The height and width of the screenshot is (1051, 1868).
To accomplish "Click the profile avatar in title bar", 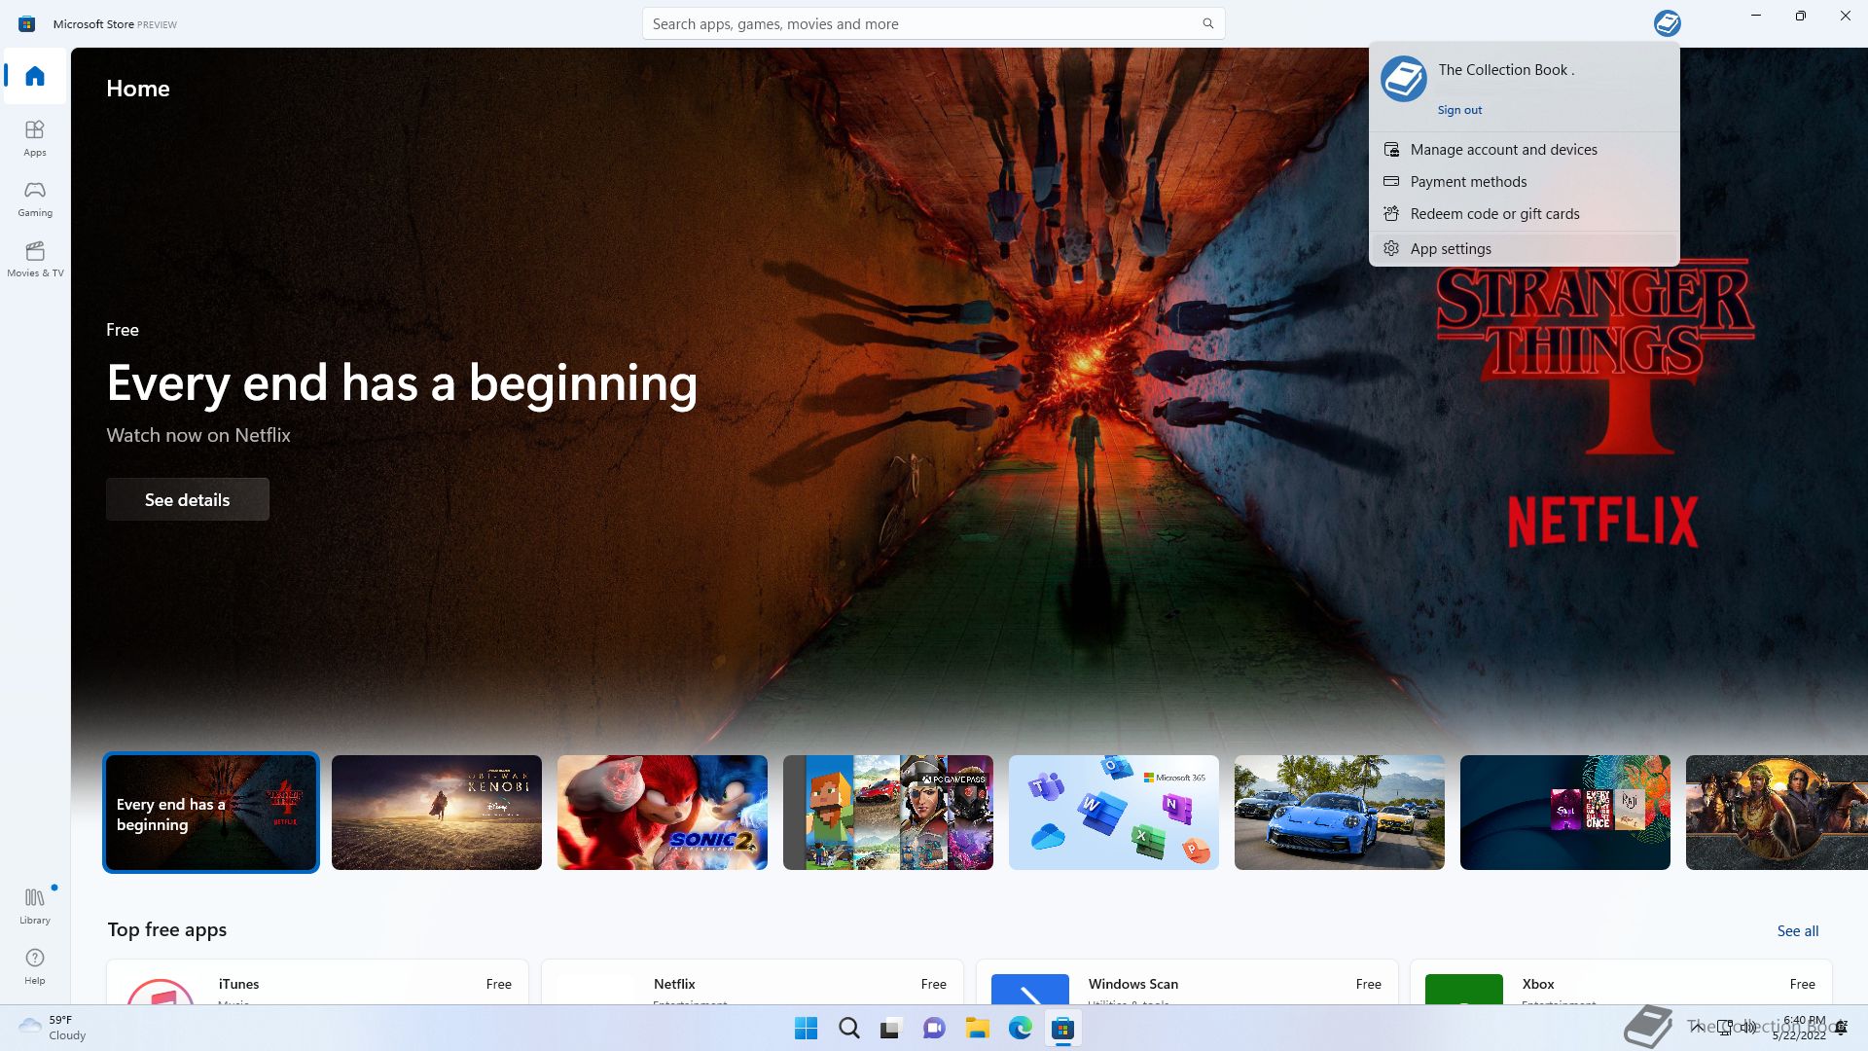I will 1667,23.
